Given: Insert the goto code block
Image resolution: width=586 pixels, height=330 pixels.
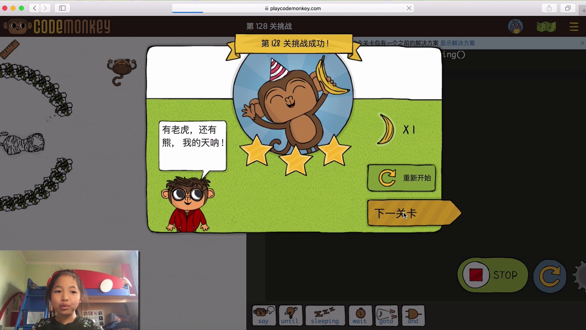Looking at the screenshot, I should 386,316.
